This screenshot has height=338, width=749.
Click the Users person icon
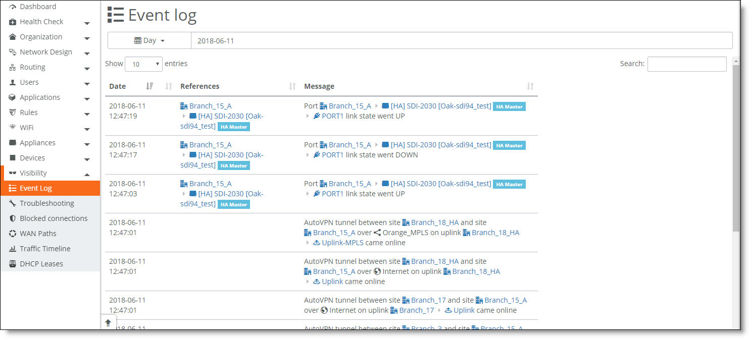pos(13,83)
